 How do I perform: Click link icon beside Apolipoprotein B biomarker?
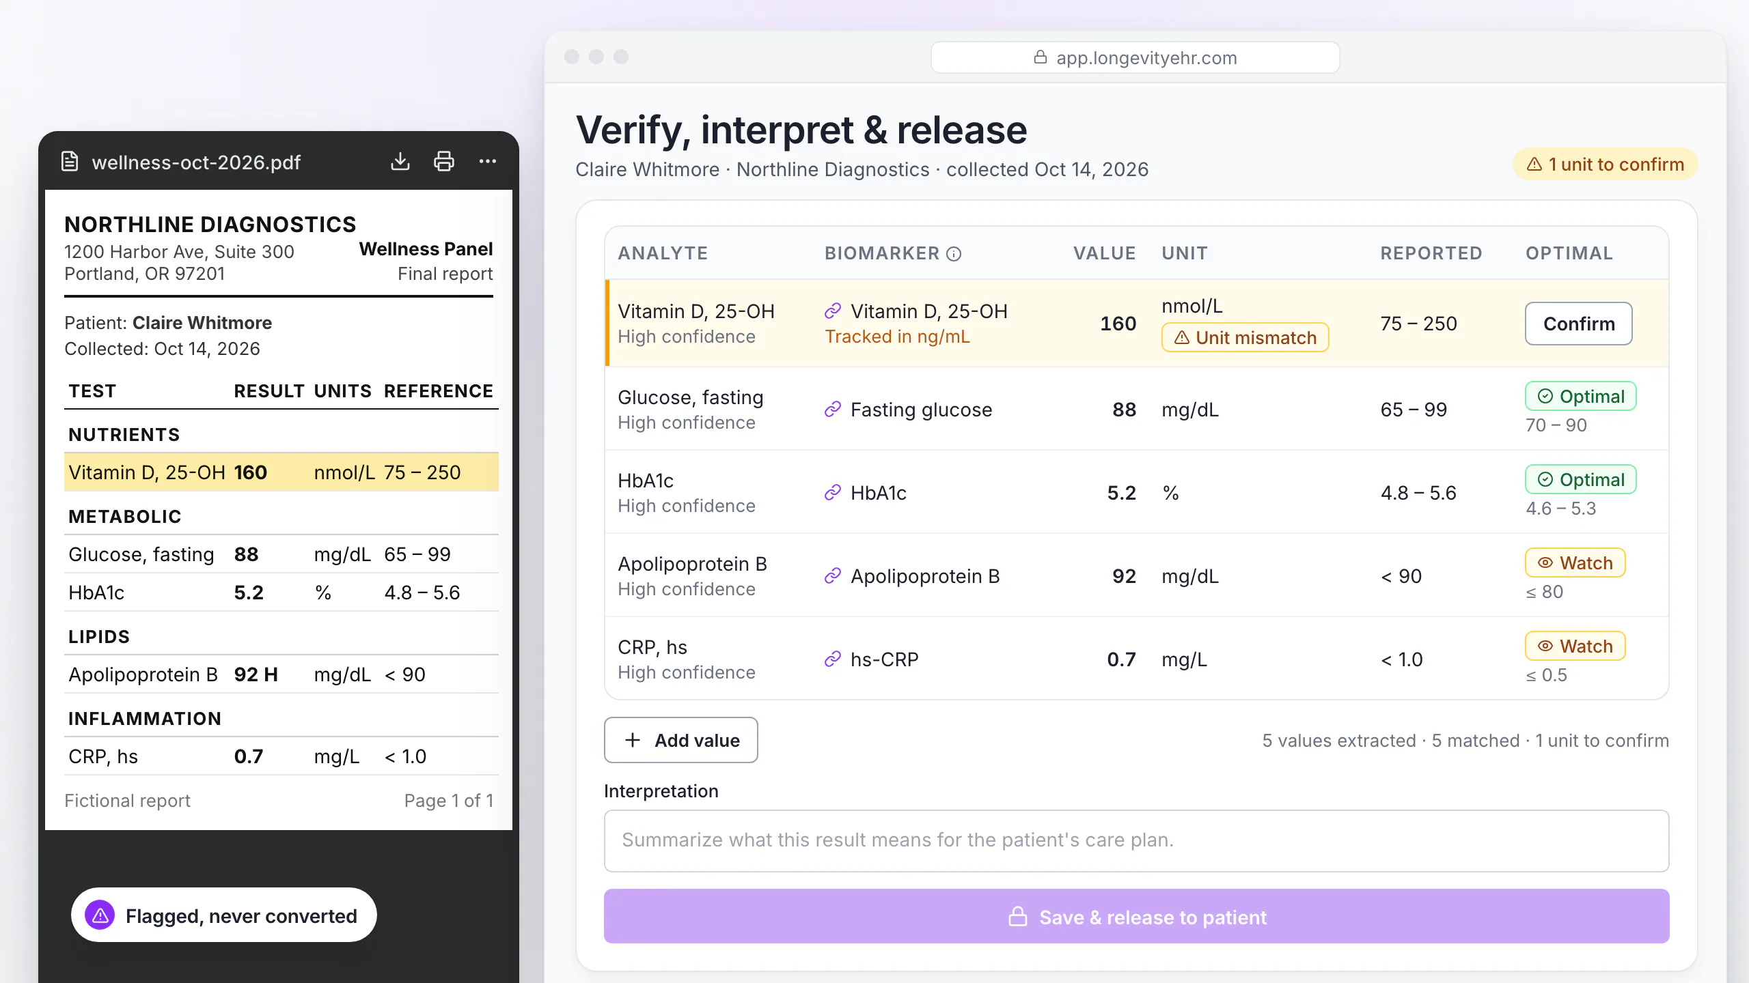pos(833,576)
